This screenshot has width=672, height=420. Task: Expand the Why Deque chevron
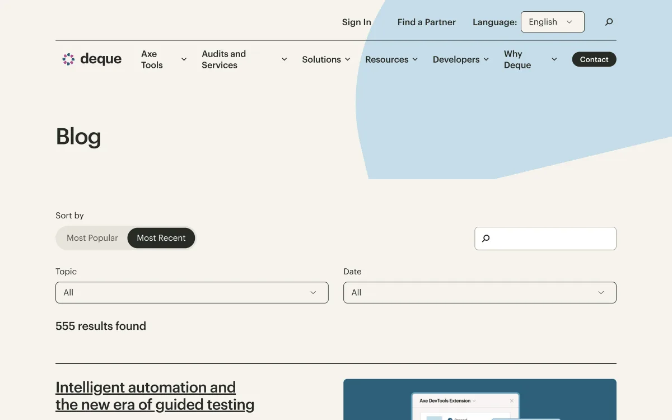click(554, 59)
